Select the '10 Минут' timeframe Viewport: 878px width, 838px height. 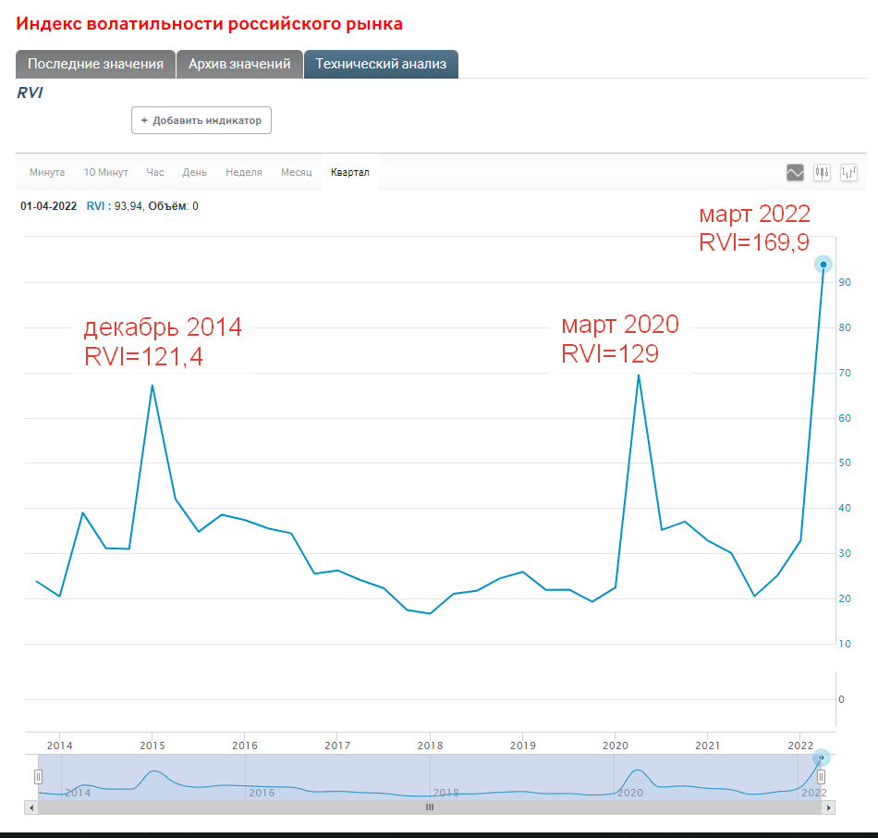105,172
